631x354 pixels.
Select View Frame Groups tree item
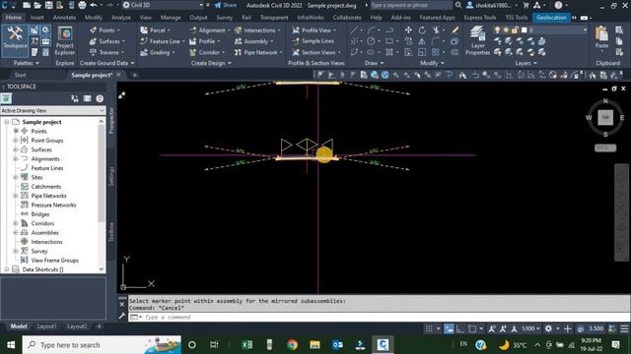[x=55, y=260]
